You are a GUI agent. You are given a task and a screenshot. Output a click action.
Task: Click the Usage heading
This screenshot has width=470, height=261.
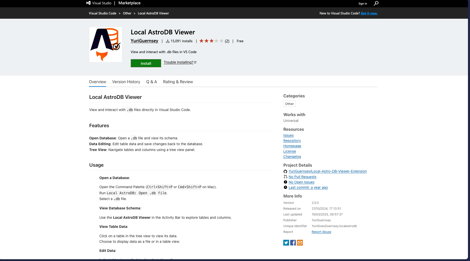tap(96, 165)
